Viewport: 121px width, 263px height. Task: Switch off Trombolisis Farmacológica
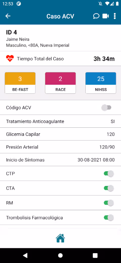click(x=109, y=218)
